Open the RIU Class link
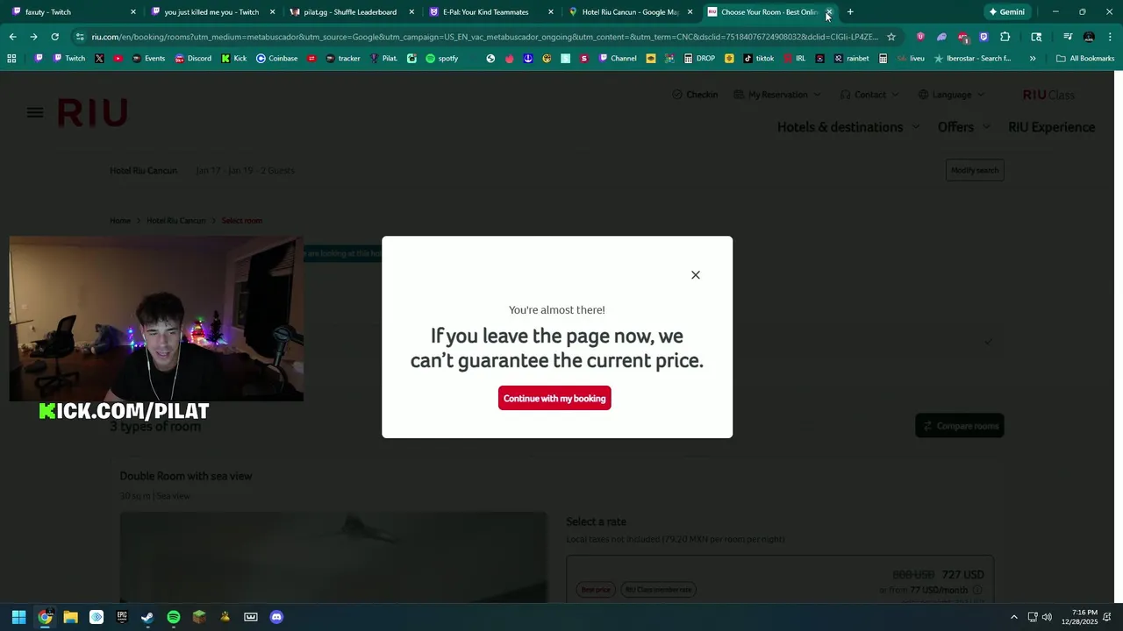 point(1048,95)
